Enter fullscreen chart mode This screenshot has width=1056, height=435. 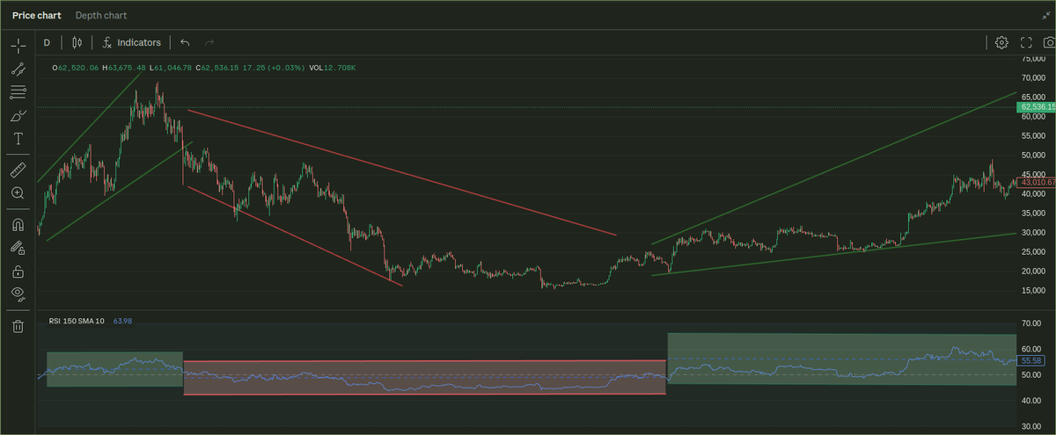click(1026, 42)
